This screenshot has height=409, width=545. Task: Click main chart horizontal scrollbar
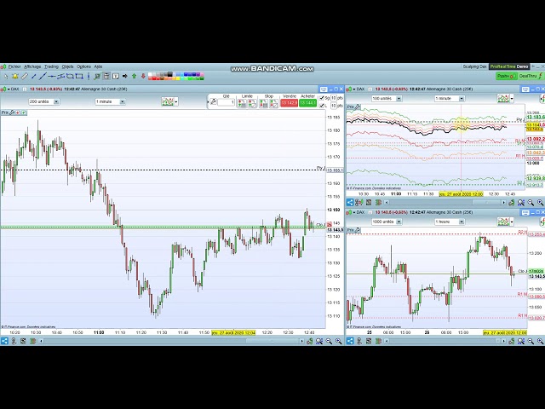click(274, 341)
